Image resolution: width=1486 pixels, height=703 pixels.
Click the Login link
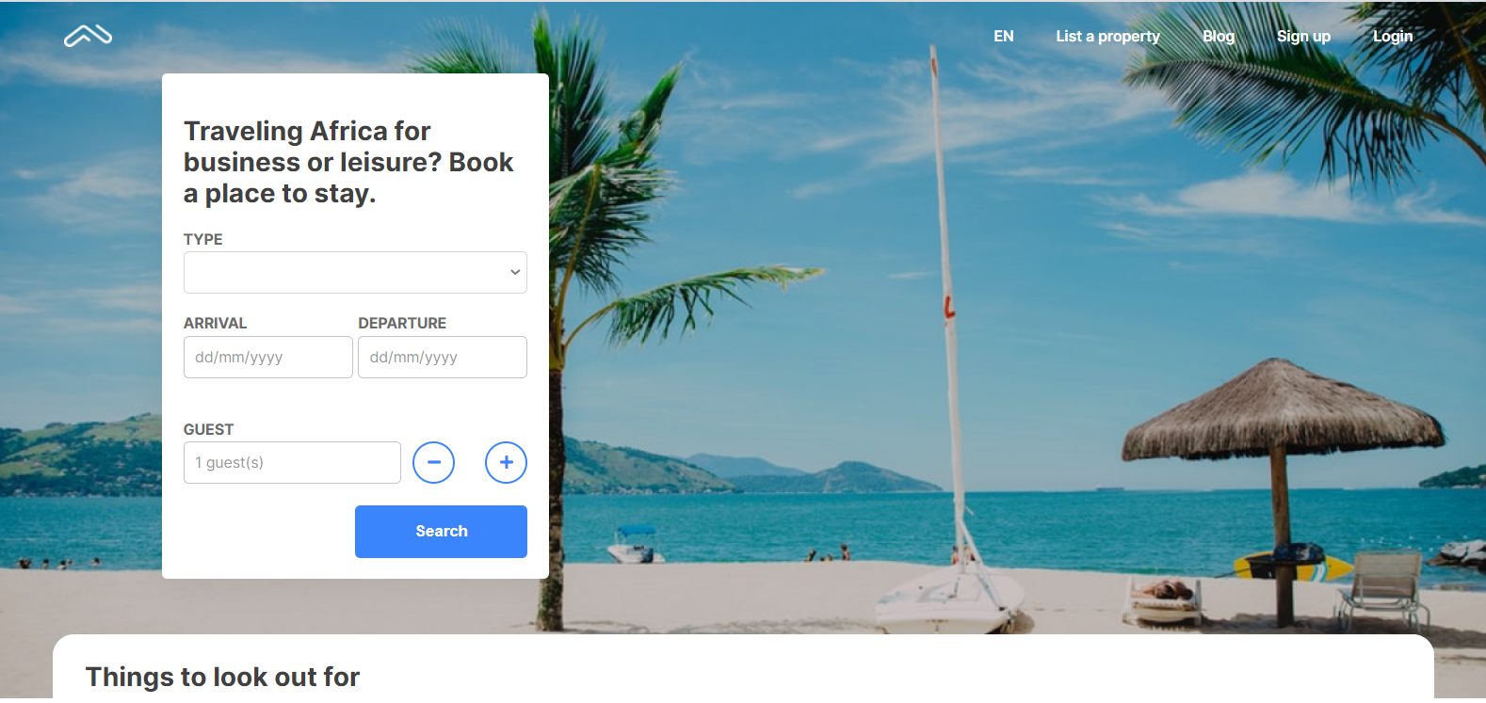coord(1393,36)
